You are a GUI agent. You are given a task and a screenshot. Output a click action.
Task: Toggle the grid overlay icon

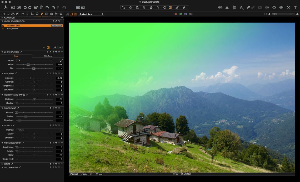[234, 8]
